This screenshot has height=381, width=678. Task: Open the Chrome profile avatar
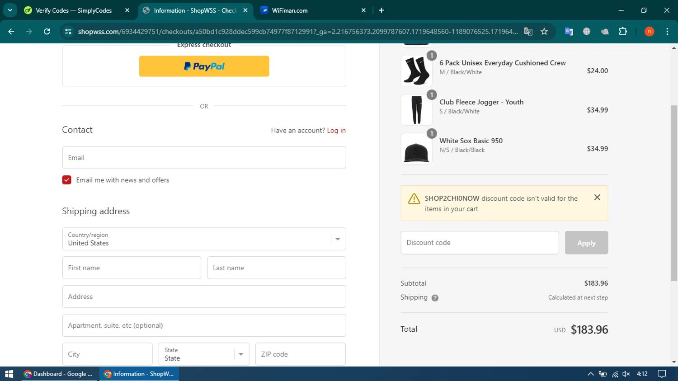point(649,32)
